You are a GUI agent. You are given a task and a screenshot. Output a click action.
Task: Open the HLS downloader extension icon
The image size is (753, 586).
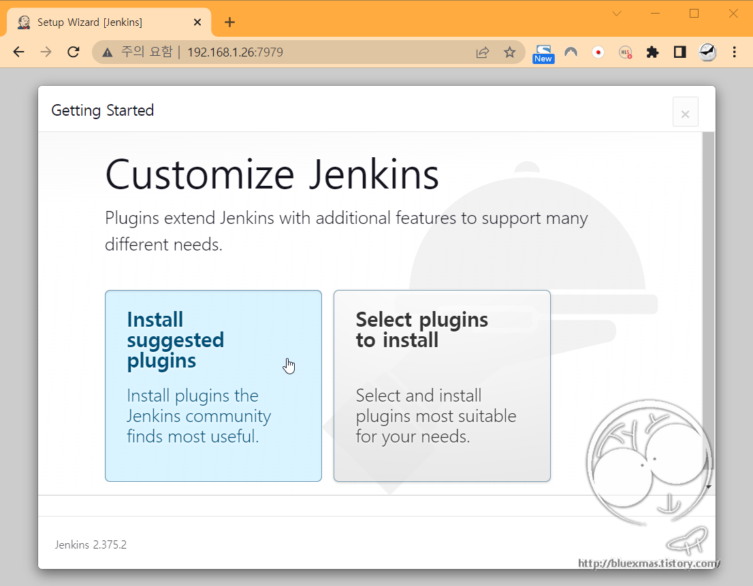pyautogui.click(x=625, y=52)
